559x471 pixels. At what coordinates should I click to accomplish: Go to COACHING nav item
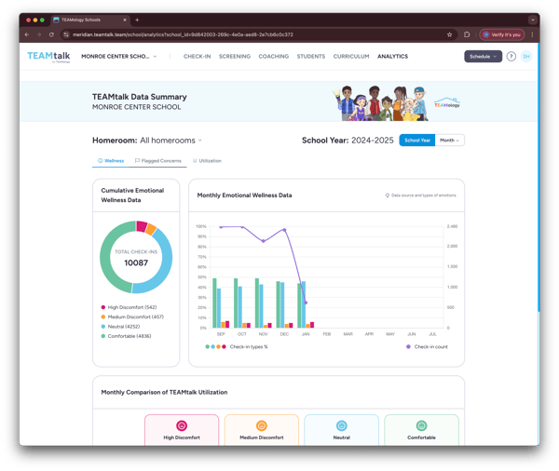click(x=273, y=56)
